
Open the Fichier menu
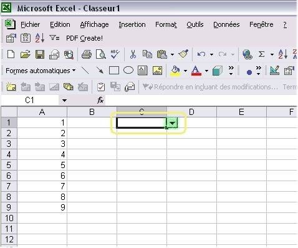30,24
